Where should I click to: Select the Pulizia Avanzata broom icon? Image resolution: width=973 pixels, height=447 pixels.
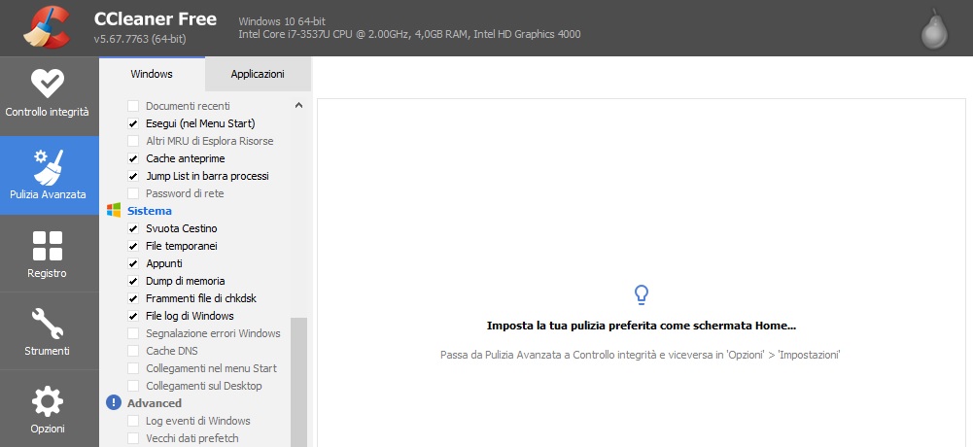coord(48,167)
